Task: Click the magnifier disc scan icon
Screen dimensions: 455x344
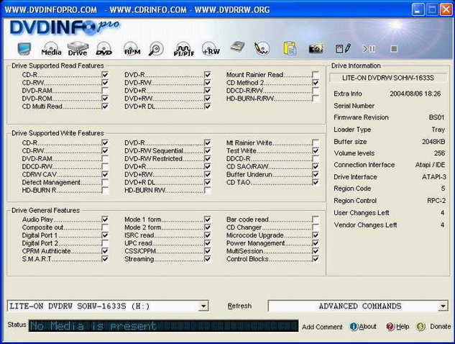Action: 156,48
